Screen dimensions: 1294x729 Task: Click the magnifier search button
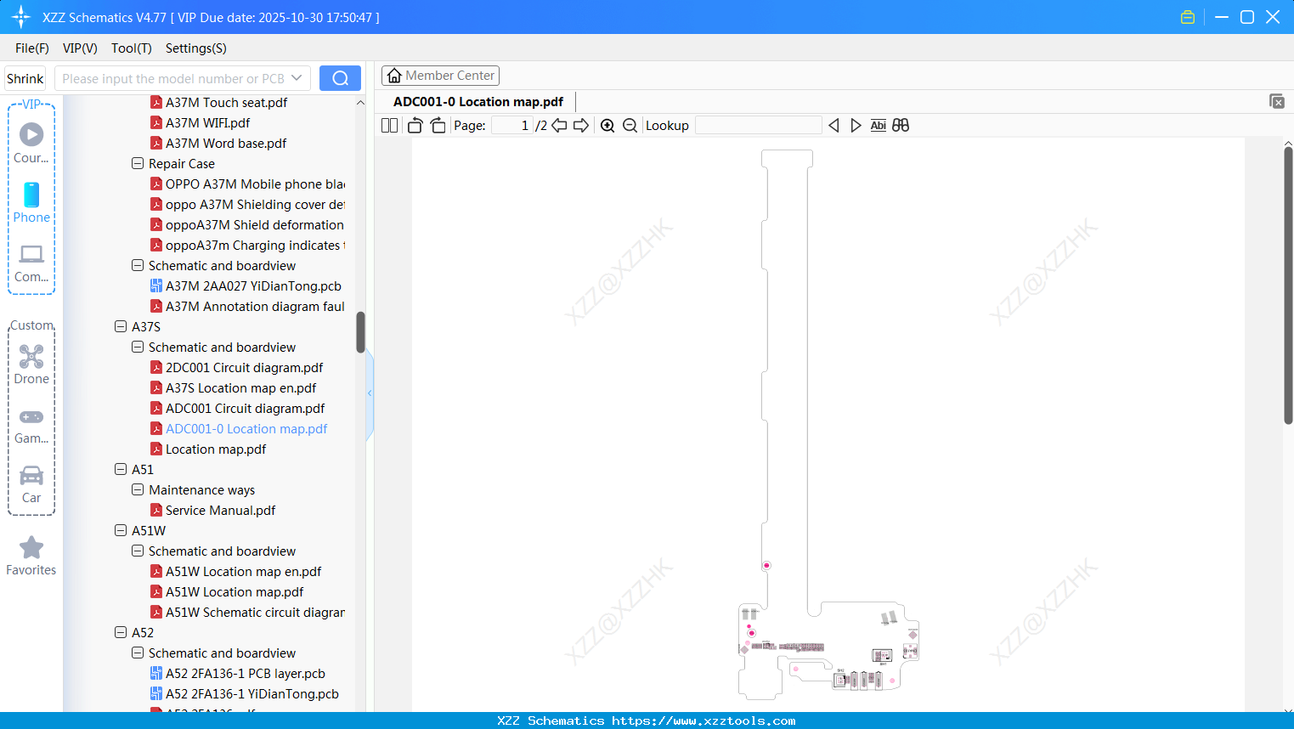coord(340,78)
